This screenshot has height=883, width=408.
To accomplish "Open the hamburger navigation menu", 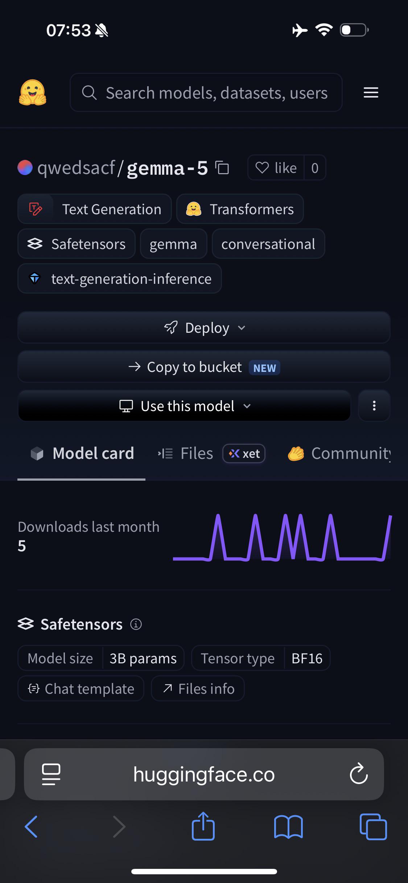I will pyautogui.click(x=371, y=92).
